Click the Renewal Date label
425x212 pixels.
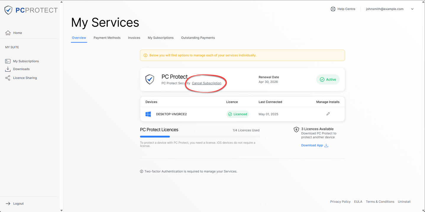pos(269,77)
